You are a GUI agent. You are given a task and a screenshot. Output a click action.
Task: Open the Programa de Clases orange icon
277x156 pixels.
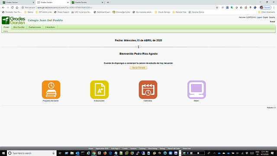click(x=51, y=90)
